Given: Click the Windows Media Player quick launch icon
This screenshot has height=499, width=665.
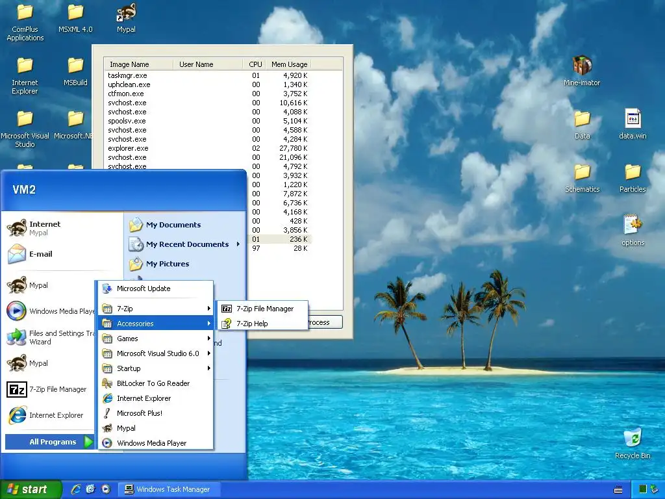Looking at the screenshot, I should click(106, 489).
